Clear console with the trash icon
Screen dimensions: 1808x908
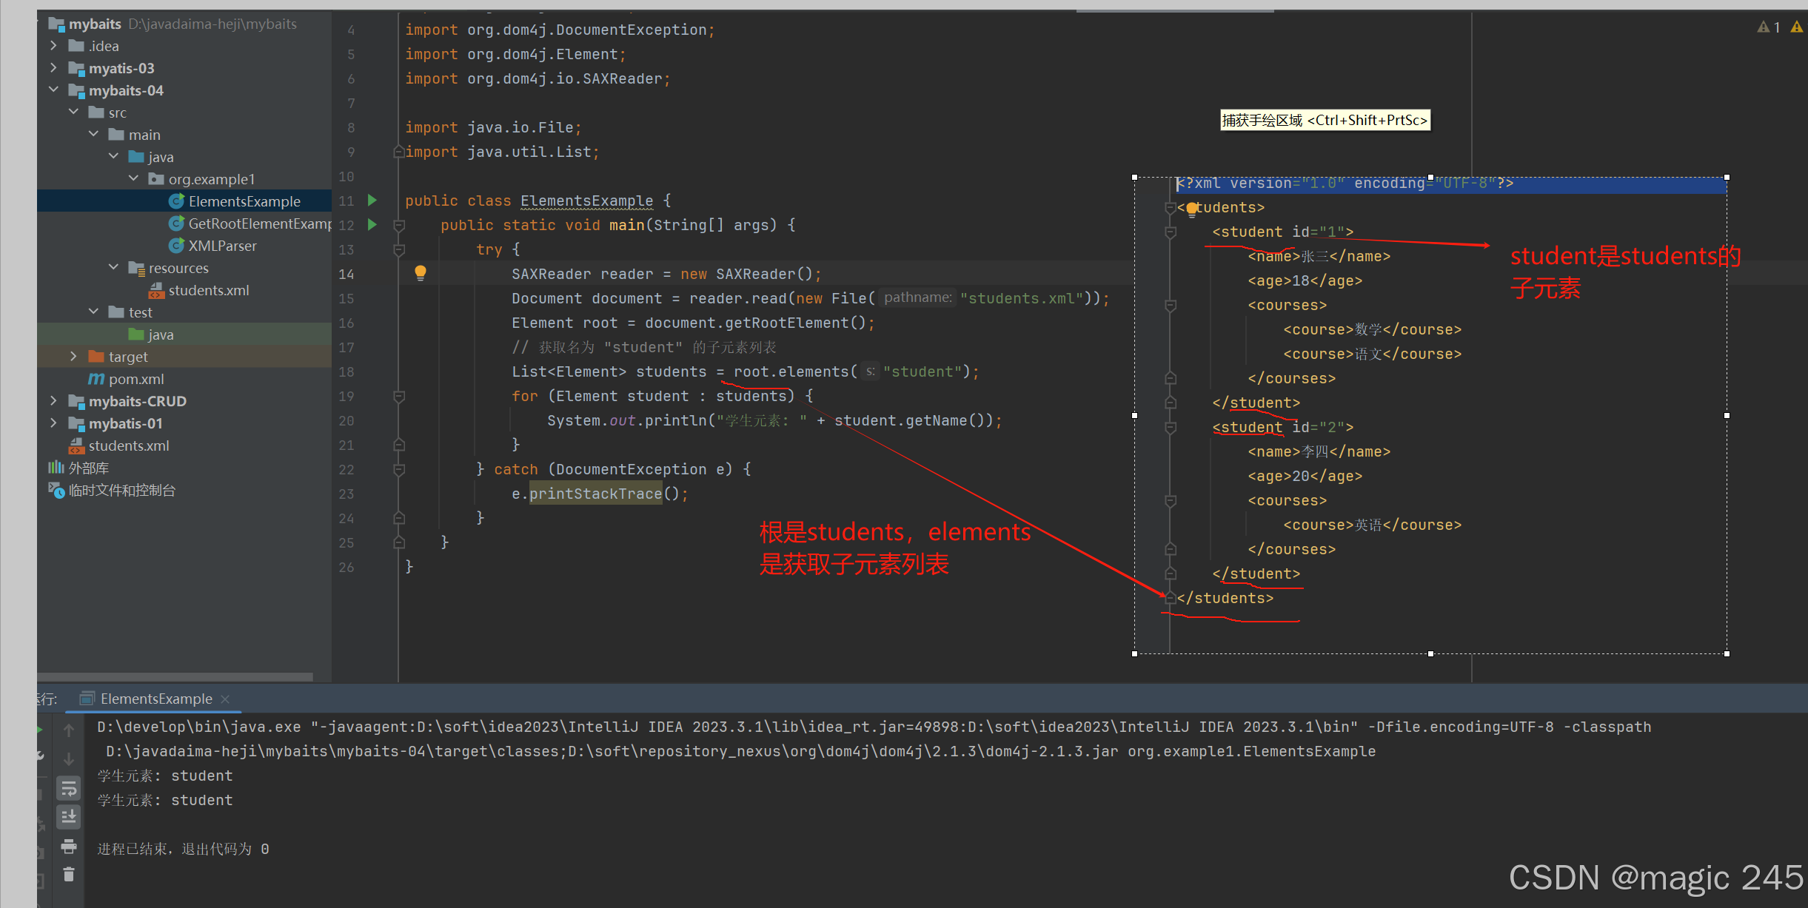pyautogui.click(x=69, y=875)
